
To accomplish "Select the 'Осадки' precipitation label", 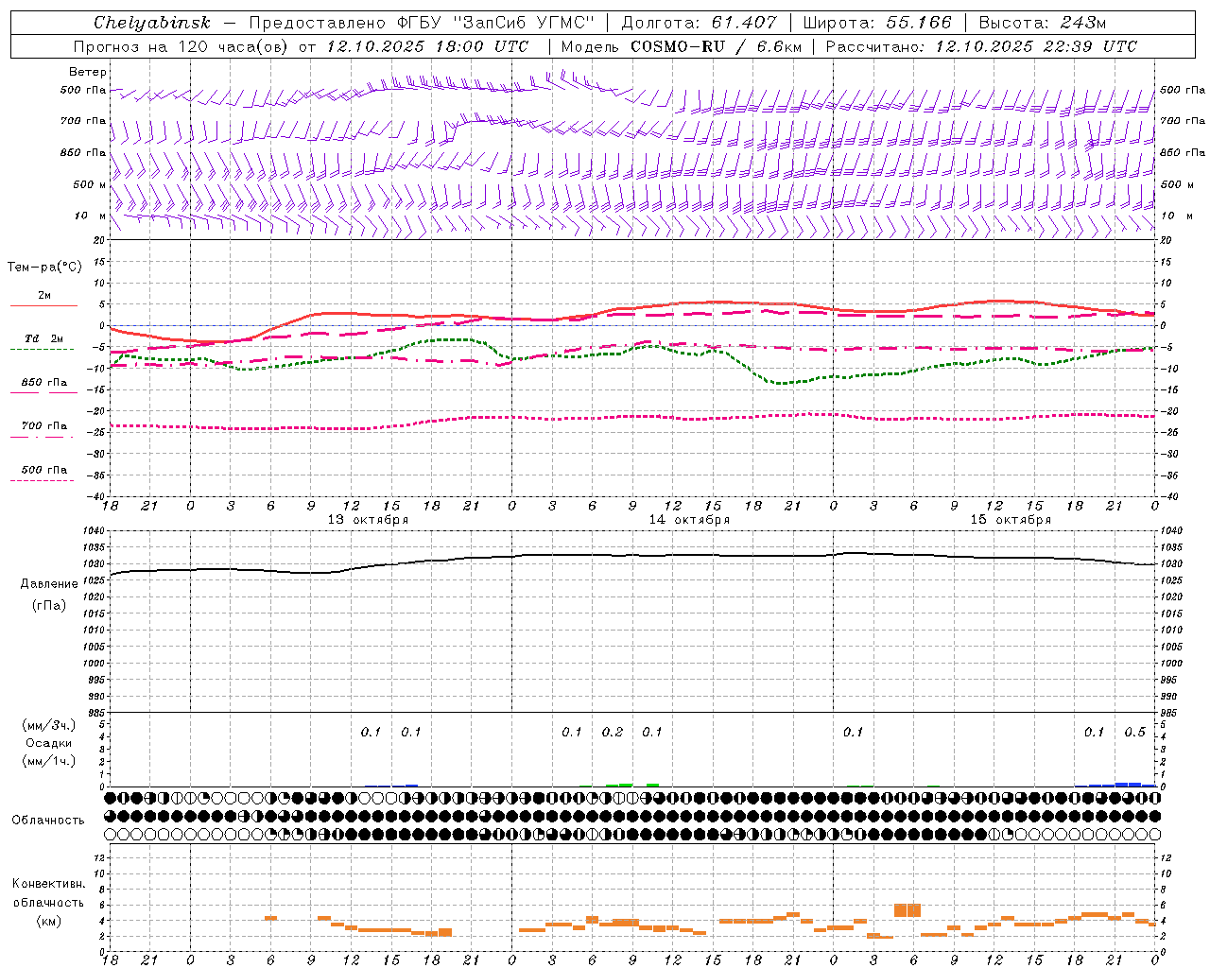I will tap(49, 743).
